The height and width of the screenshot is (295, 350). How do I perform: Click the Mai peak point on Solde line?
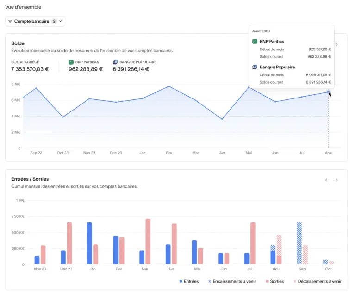pos(249,87)
